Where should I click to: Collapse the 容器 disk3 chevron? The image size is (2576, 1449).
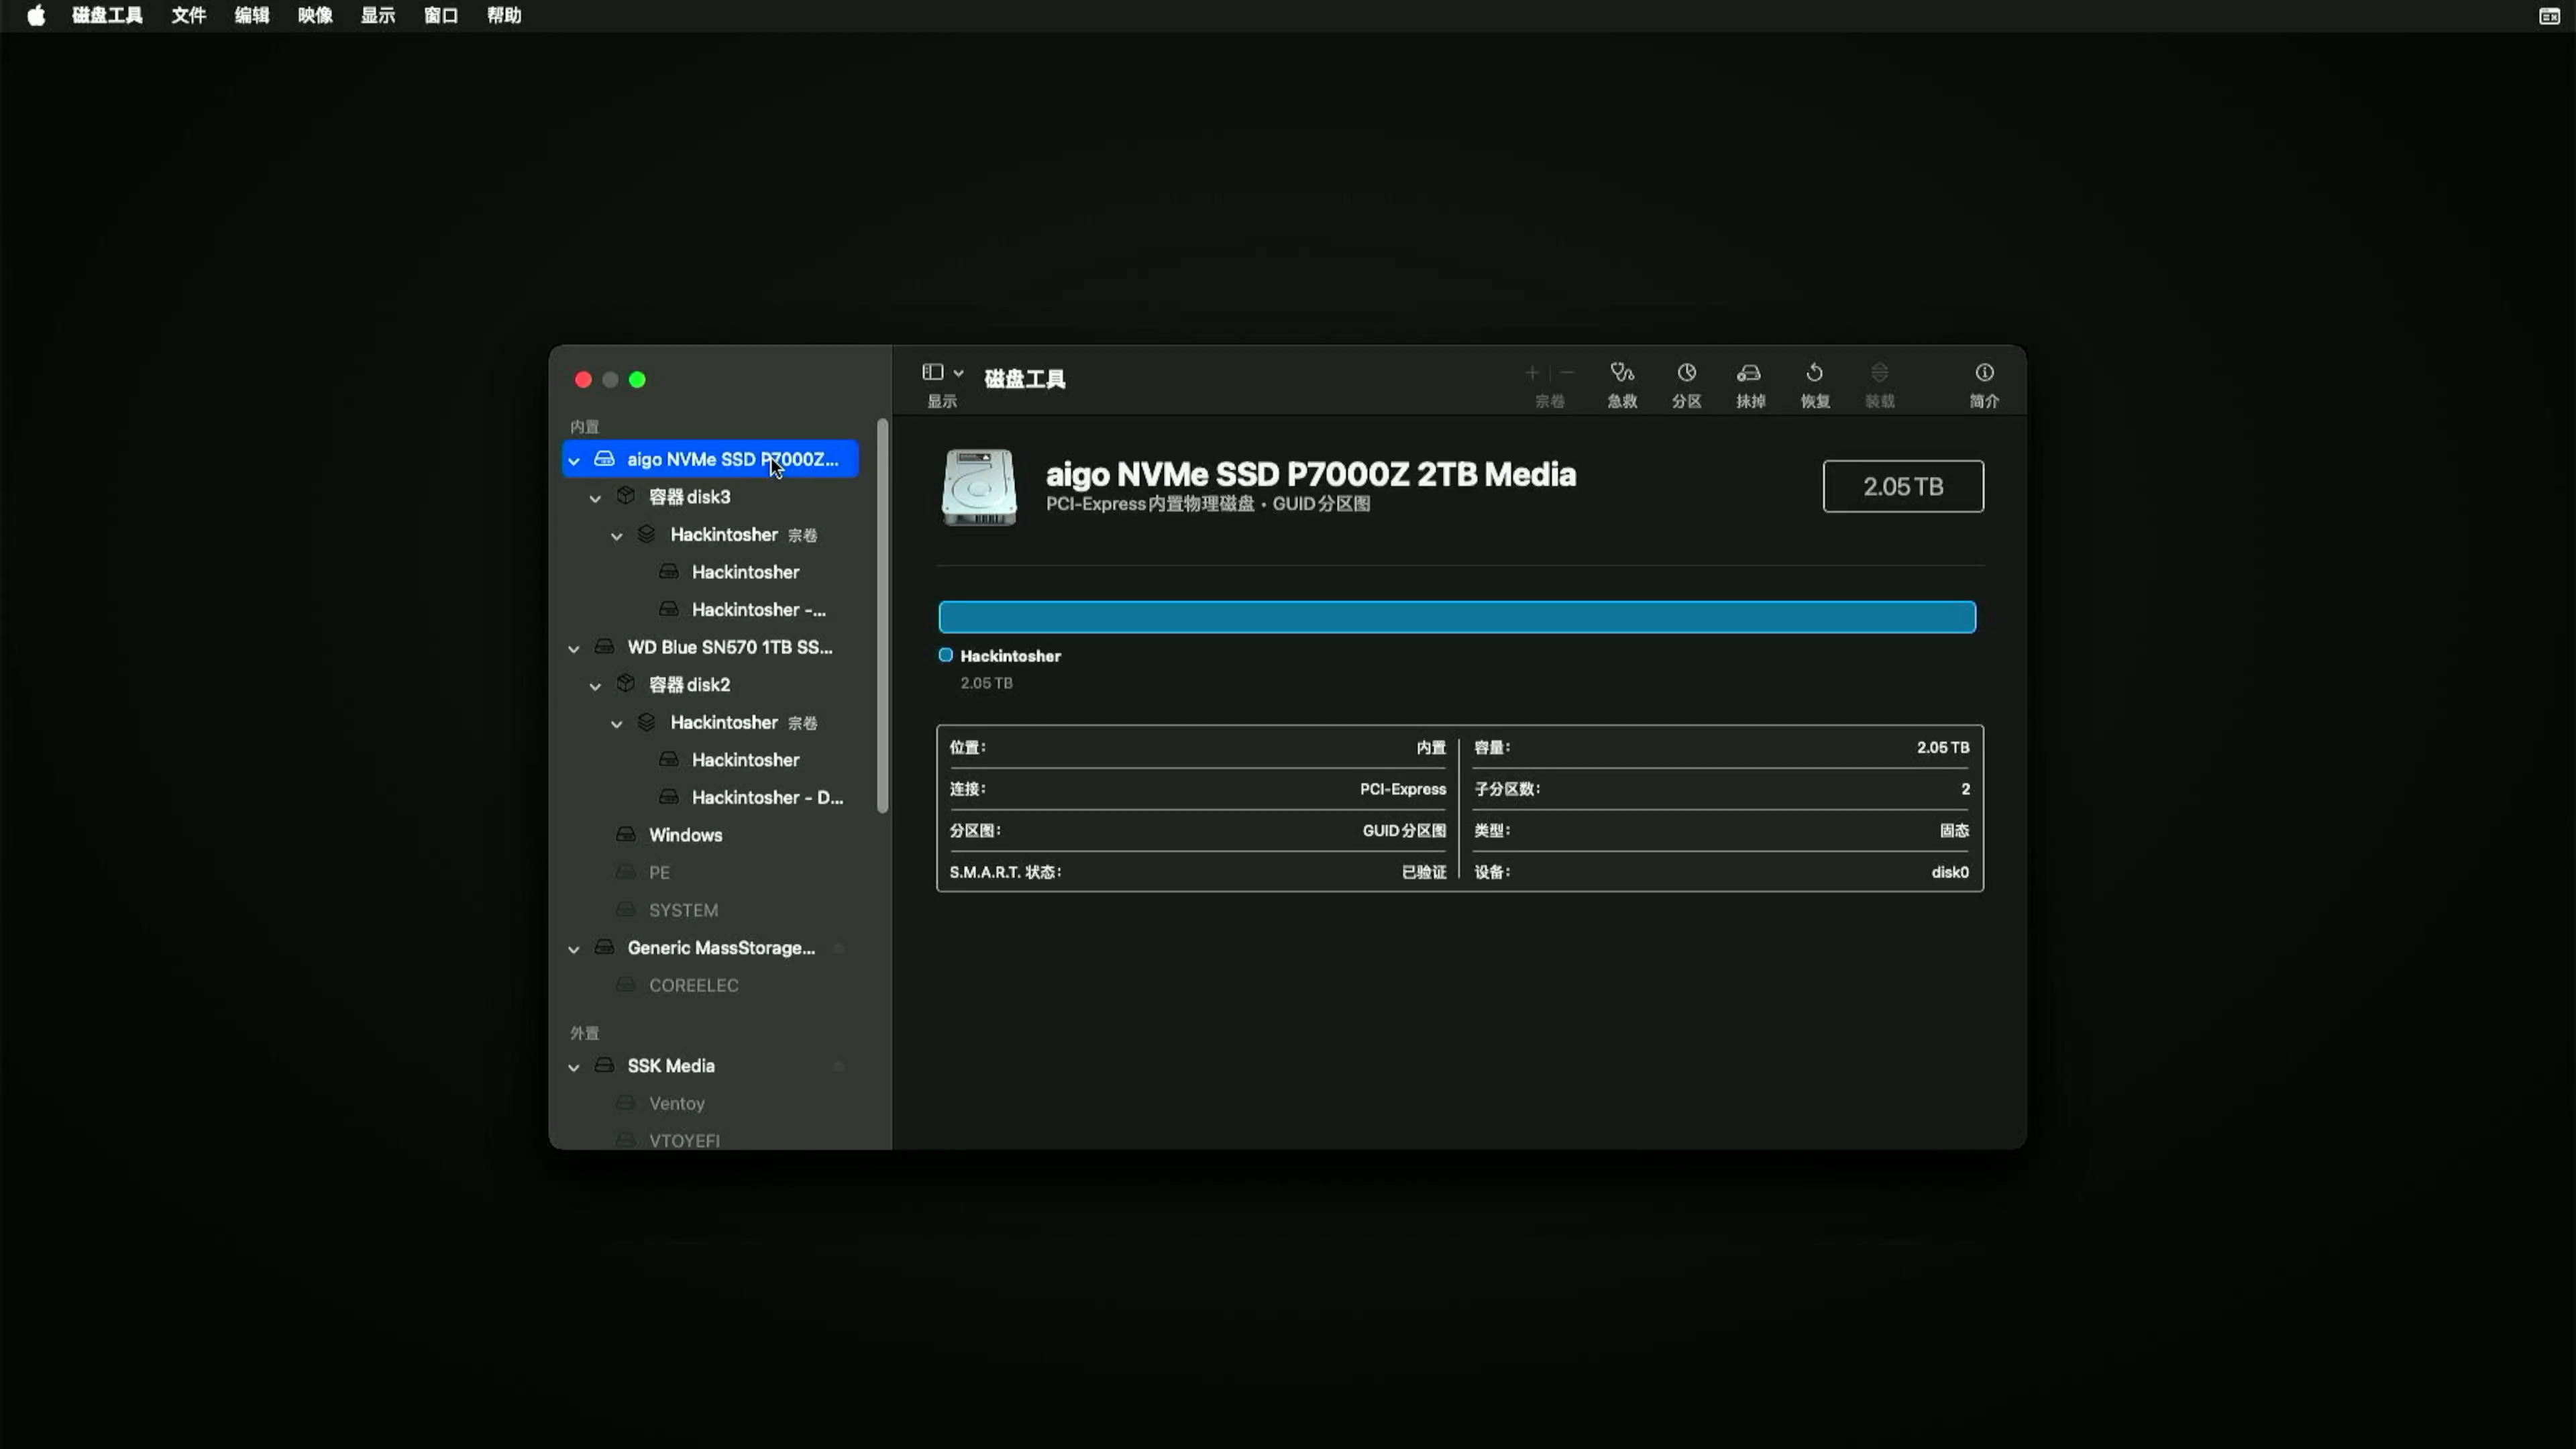point(595,498)
